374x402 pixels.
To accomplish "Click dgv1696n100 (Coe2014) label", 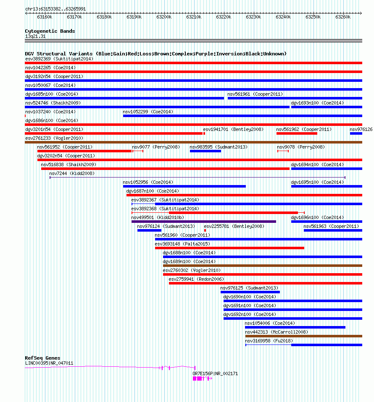I will pos(317,217).
